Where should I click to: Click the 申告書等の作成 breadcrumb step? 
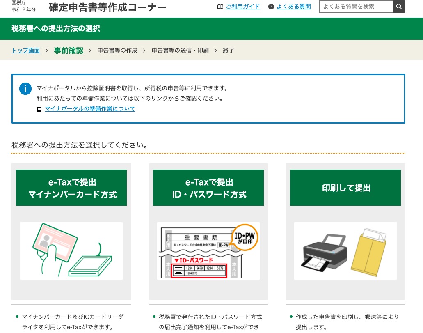(117, 51)
